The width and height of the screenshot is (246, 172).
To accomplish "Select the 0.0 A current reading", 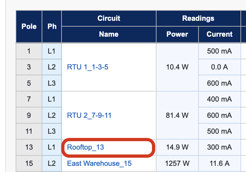I will (x=219, y=68).
